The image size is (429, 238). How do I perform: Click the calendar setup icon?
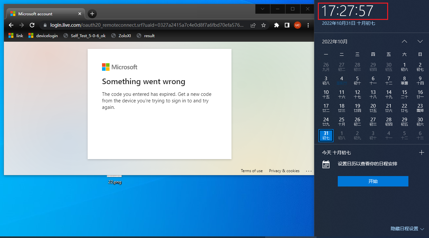point(326,164)
